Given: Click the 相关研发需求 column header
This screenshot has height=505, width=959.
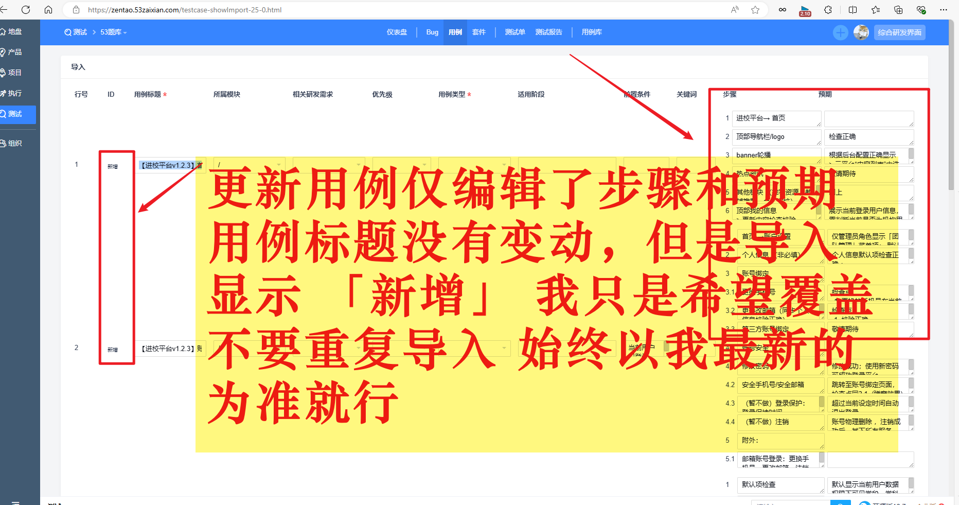Looking at the screenshot, I should (x=313, y=94).
